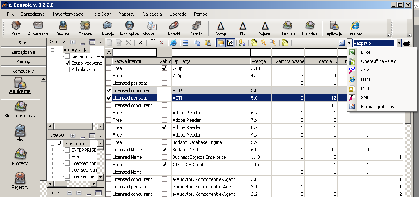Click the Paste clipboard icon
The height and width of the screenshot is (197, 419).
coord(208,43)
